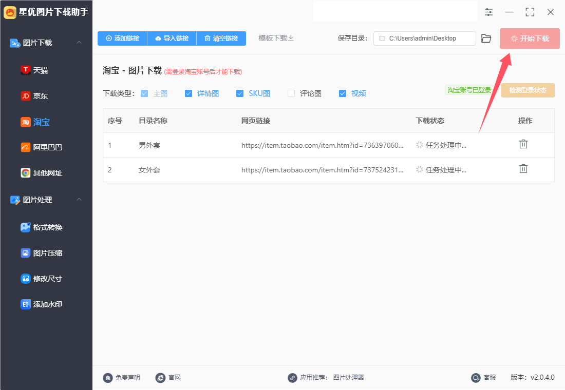Click the 客服 chat icon in footer
The height and width of the screenshot is (390, 565).
point(476,378)
